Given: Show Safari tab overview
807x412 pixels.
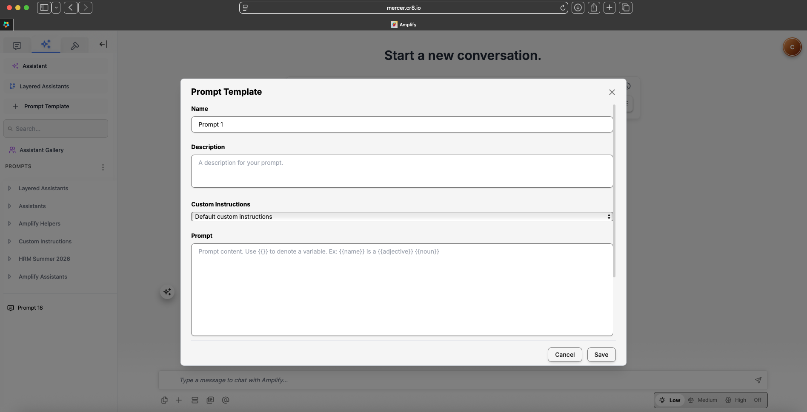Looking at the screenshot, I should [x=626, y=8].
